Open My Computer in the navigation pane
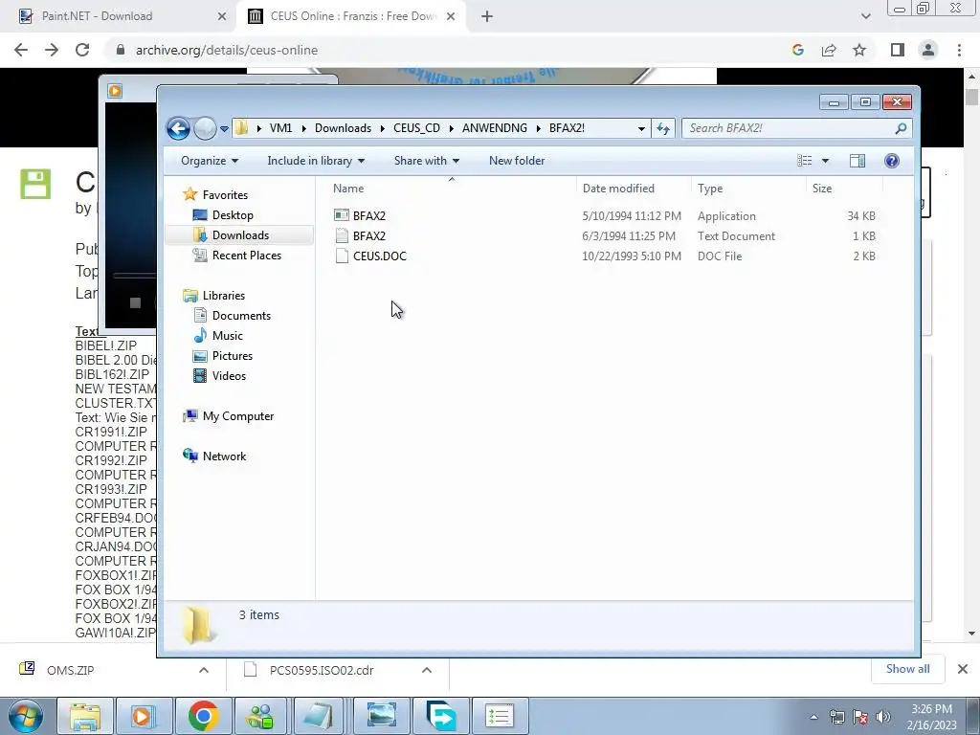 pos(237,415)
